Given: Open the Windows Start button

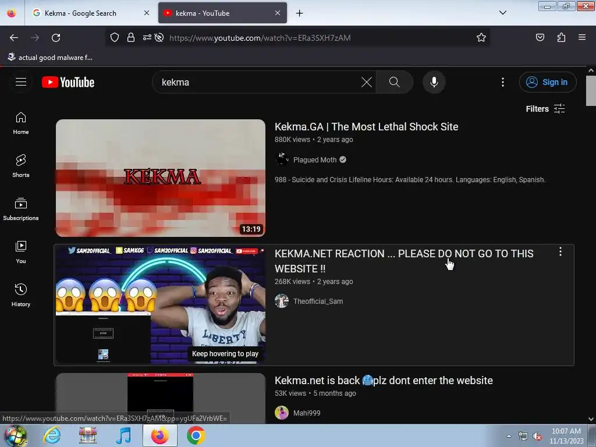Looking at the screenshot, I should [15, 436].
